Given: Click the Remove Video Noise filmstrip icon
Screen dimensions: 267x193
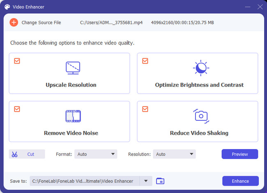Looking at the screenshot, I should pos(73,116).
